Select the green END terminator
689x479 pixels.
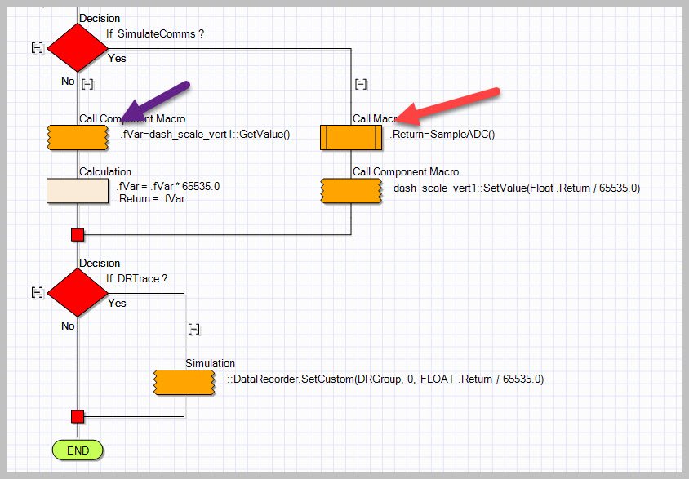(x=78, y=450)
